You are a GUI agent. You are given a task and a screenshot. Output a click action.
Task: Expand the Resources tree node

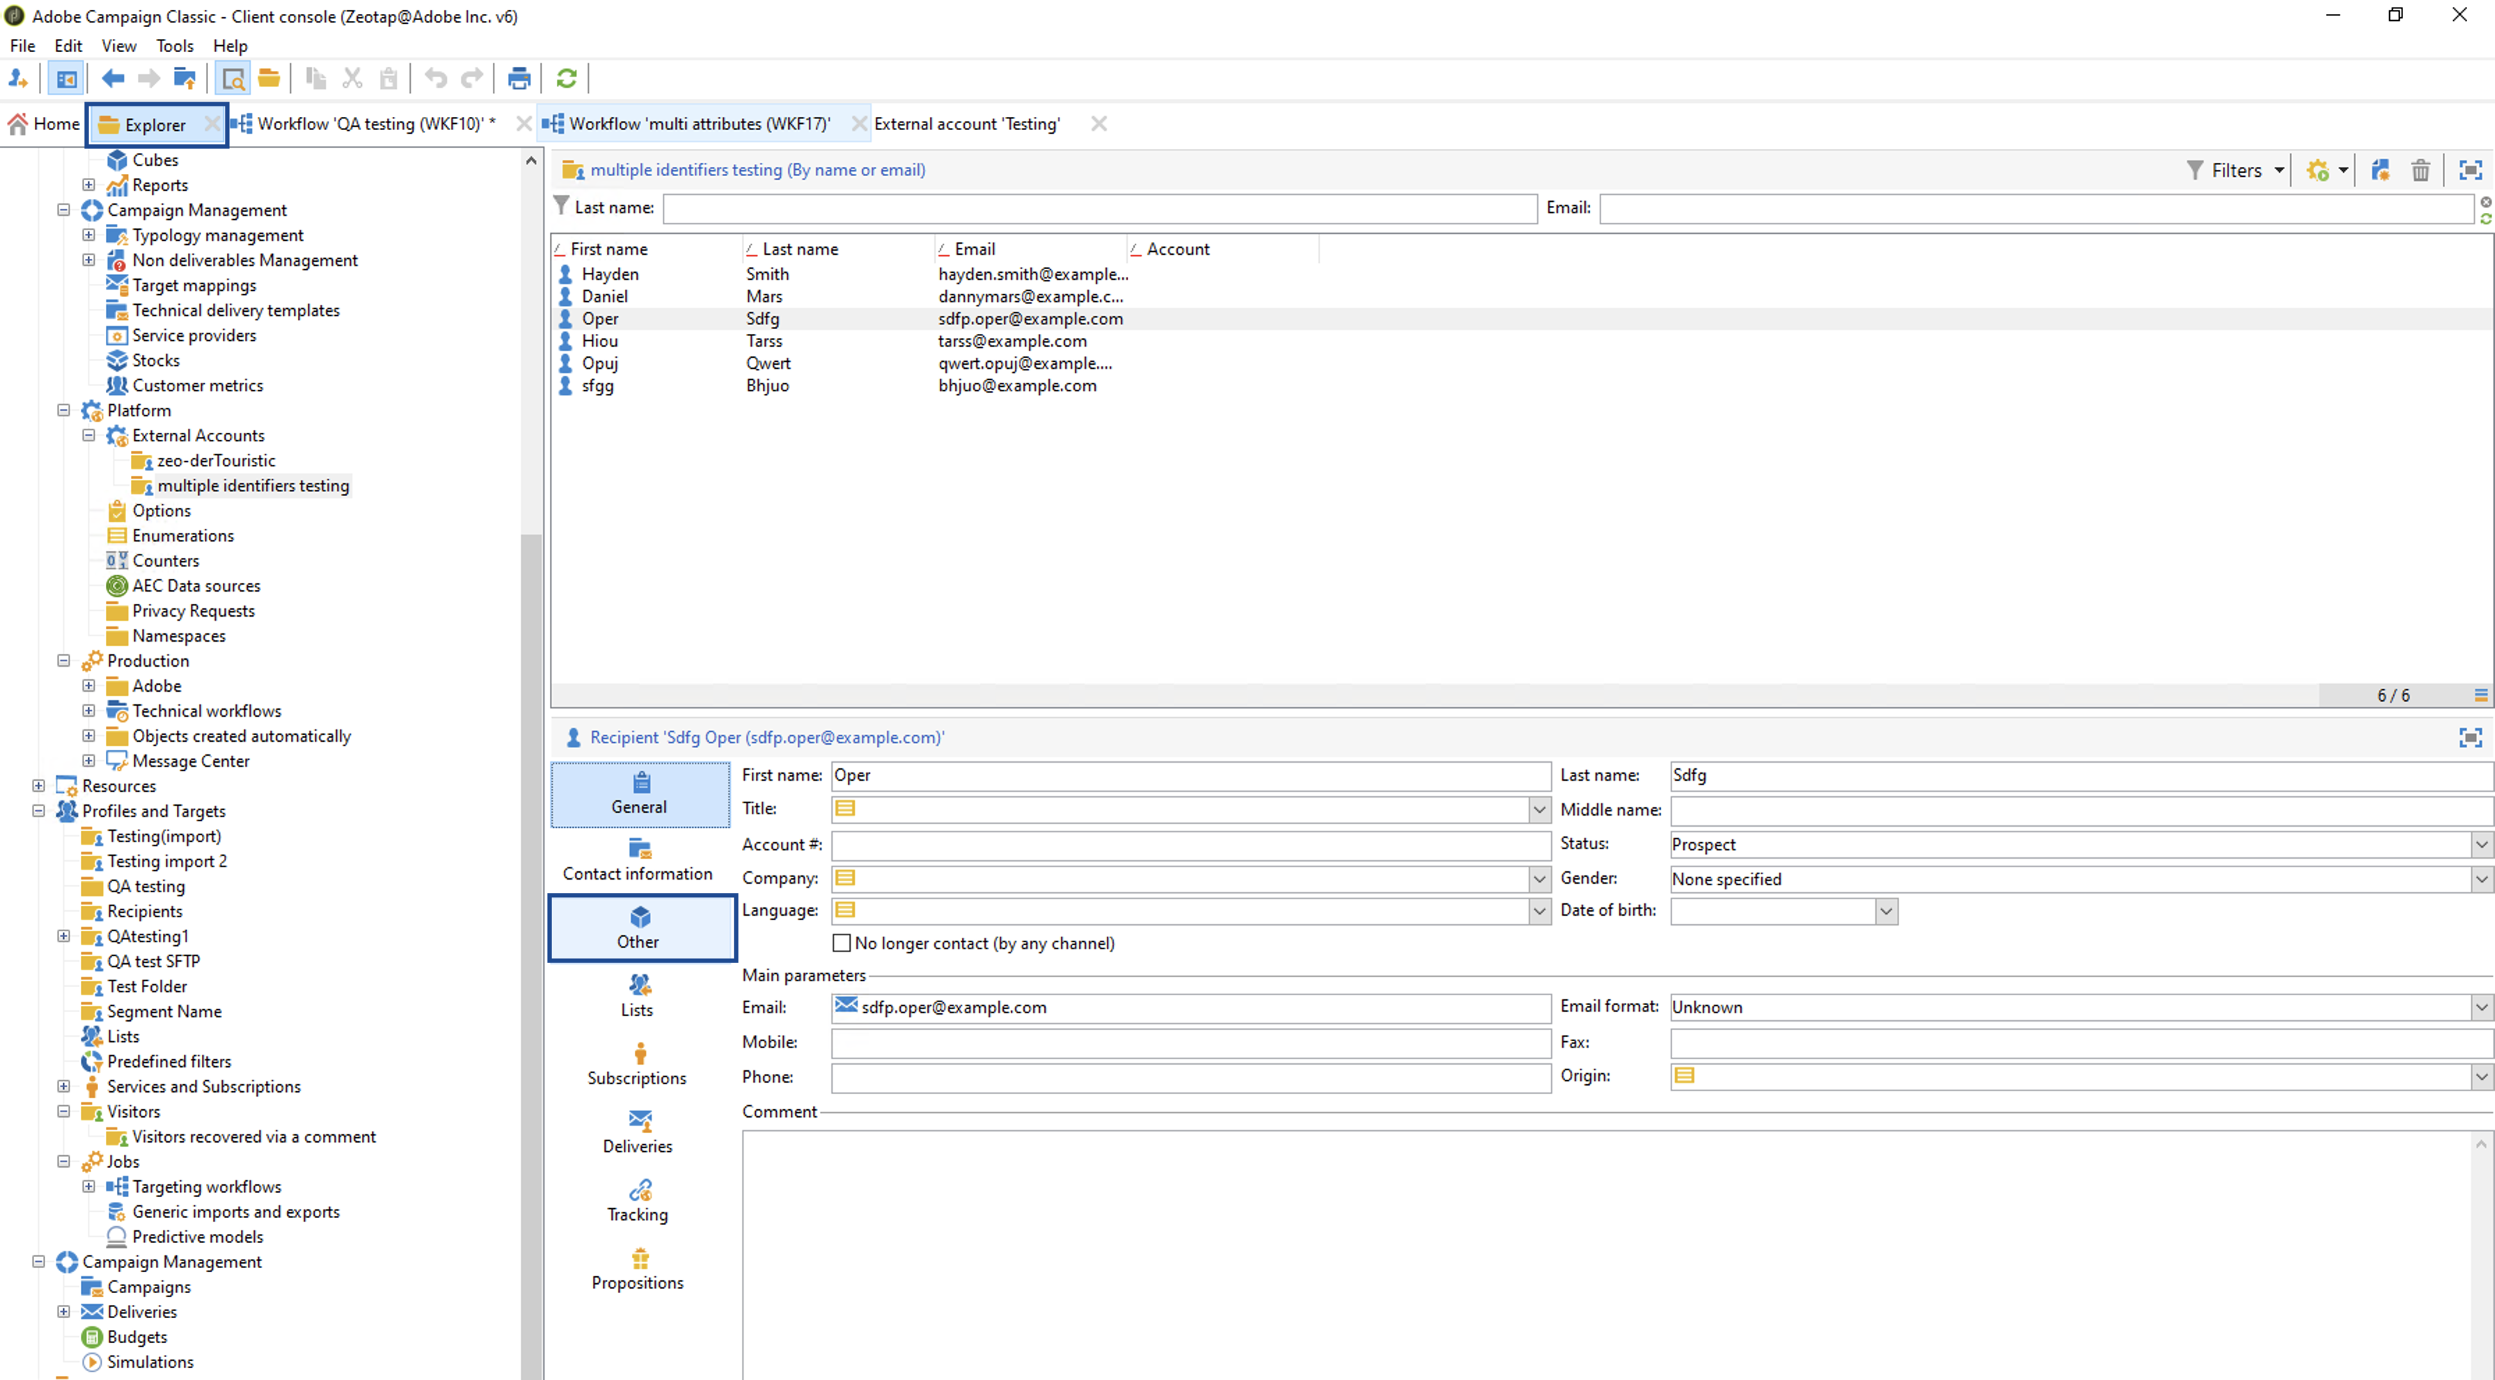[38, 786]
